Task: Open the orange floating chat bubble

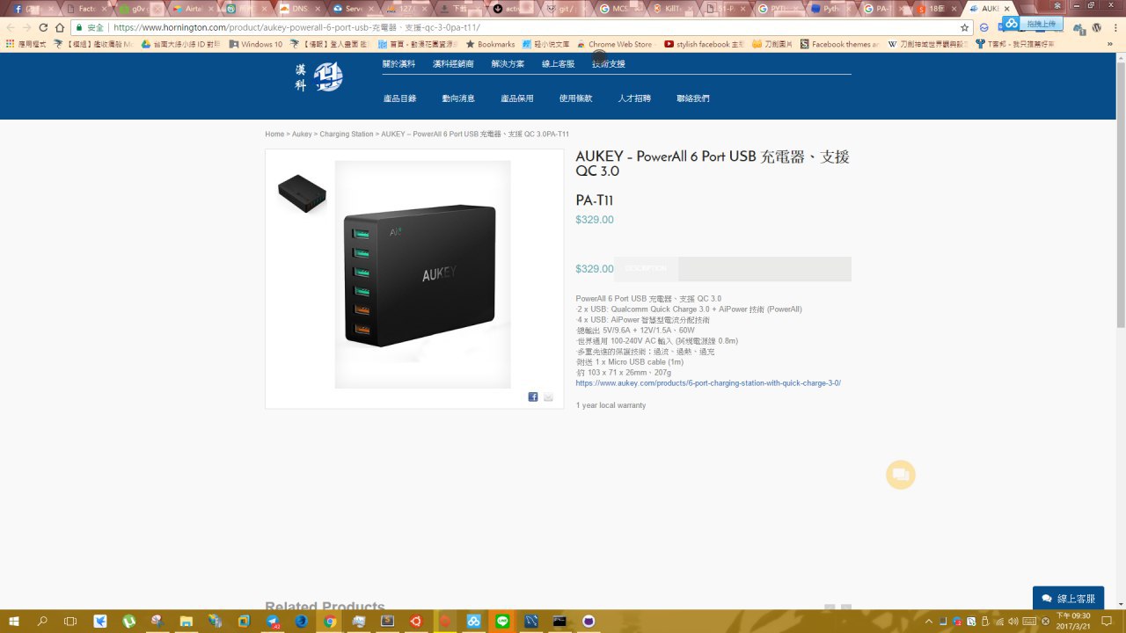Action: 901,475
